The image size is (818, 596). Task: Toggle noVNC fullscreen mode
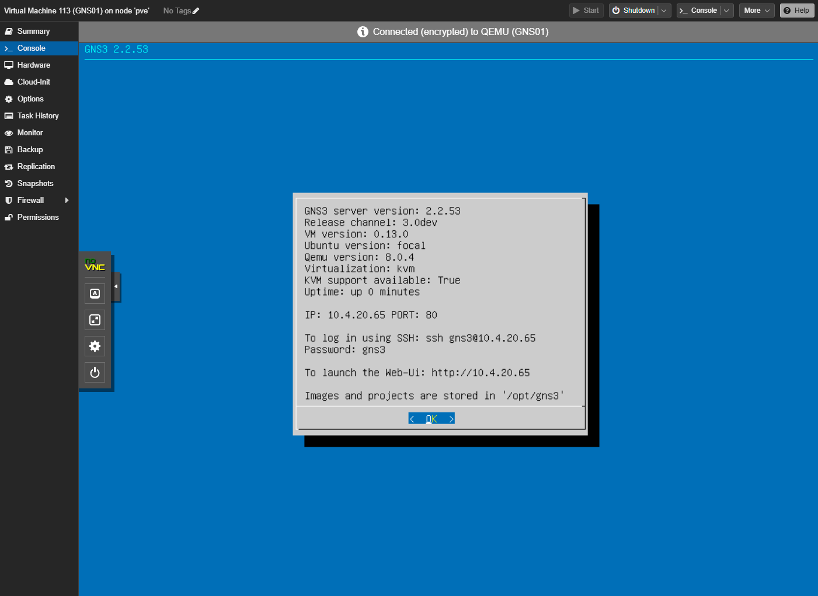(x=95, y=320)
